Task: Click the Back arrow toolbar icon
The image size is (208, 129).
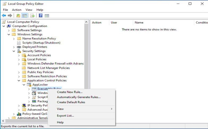Action: [4, 15]
